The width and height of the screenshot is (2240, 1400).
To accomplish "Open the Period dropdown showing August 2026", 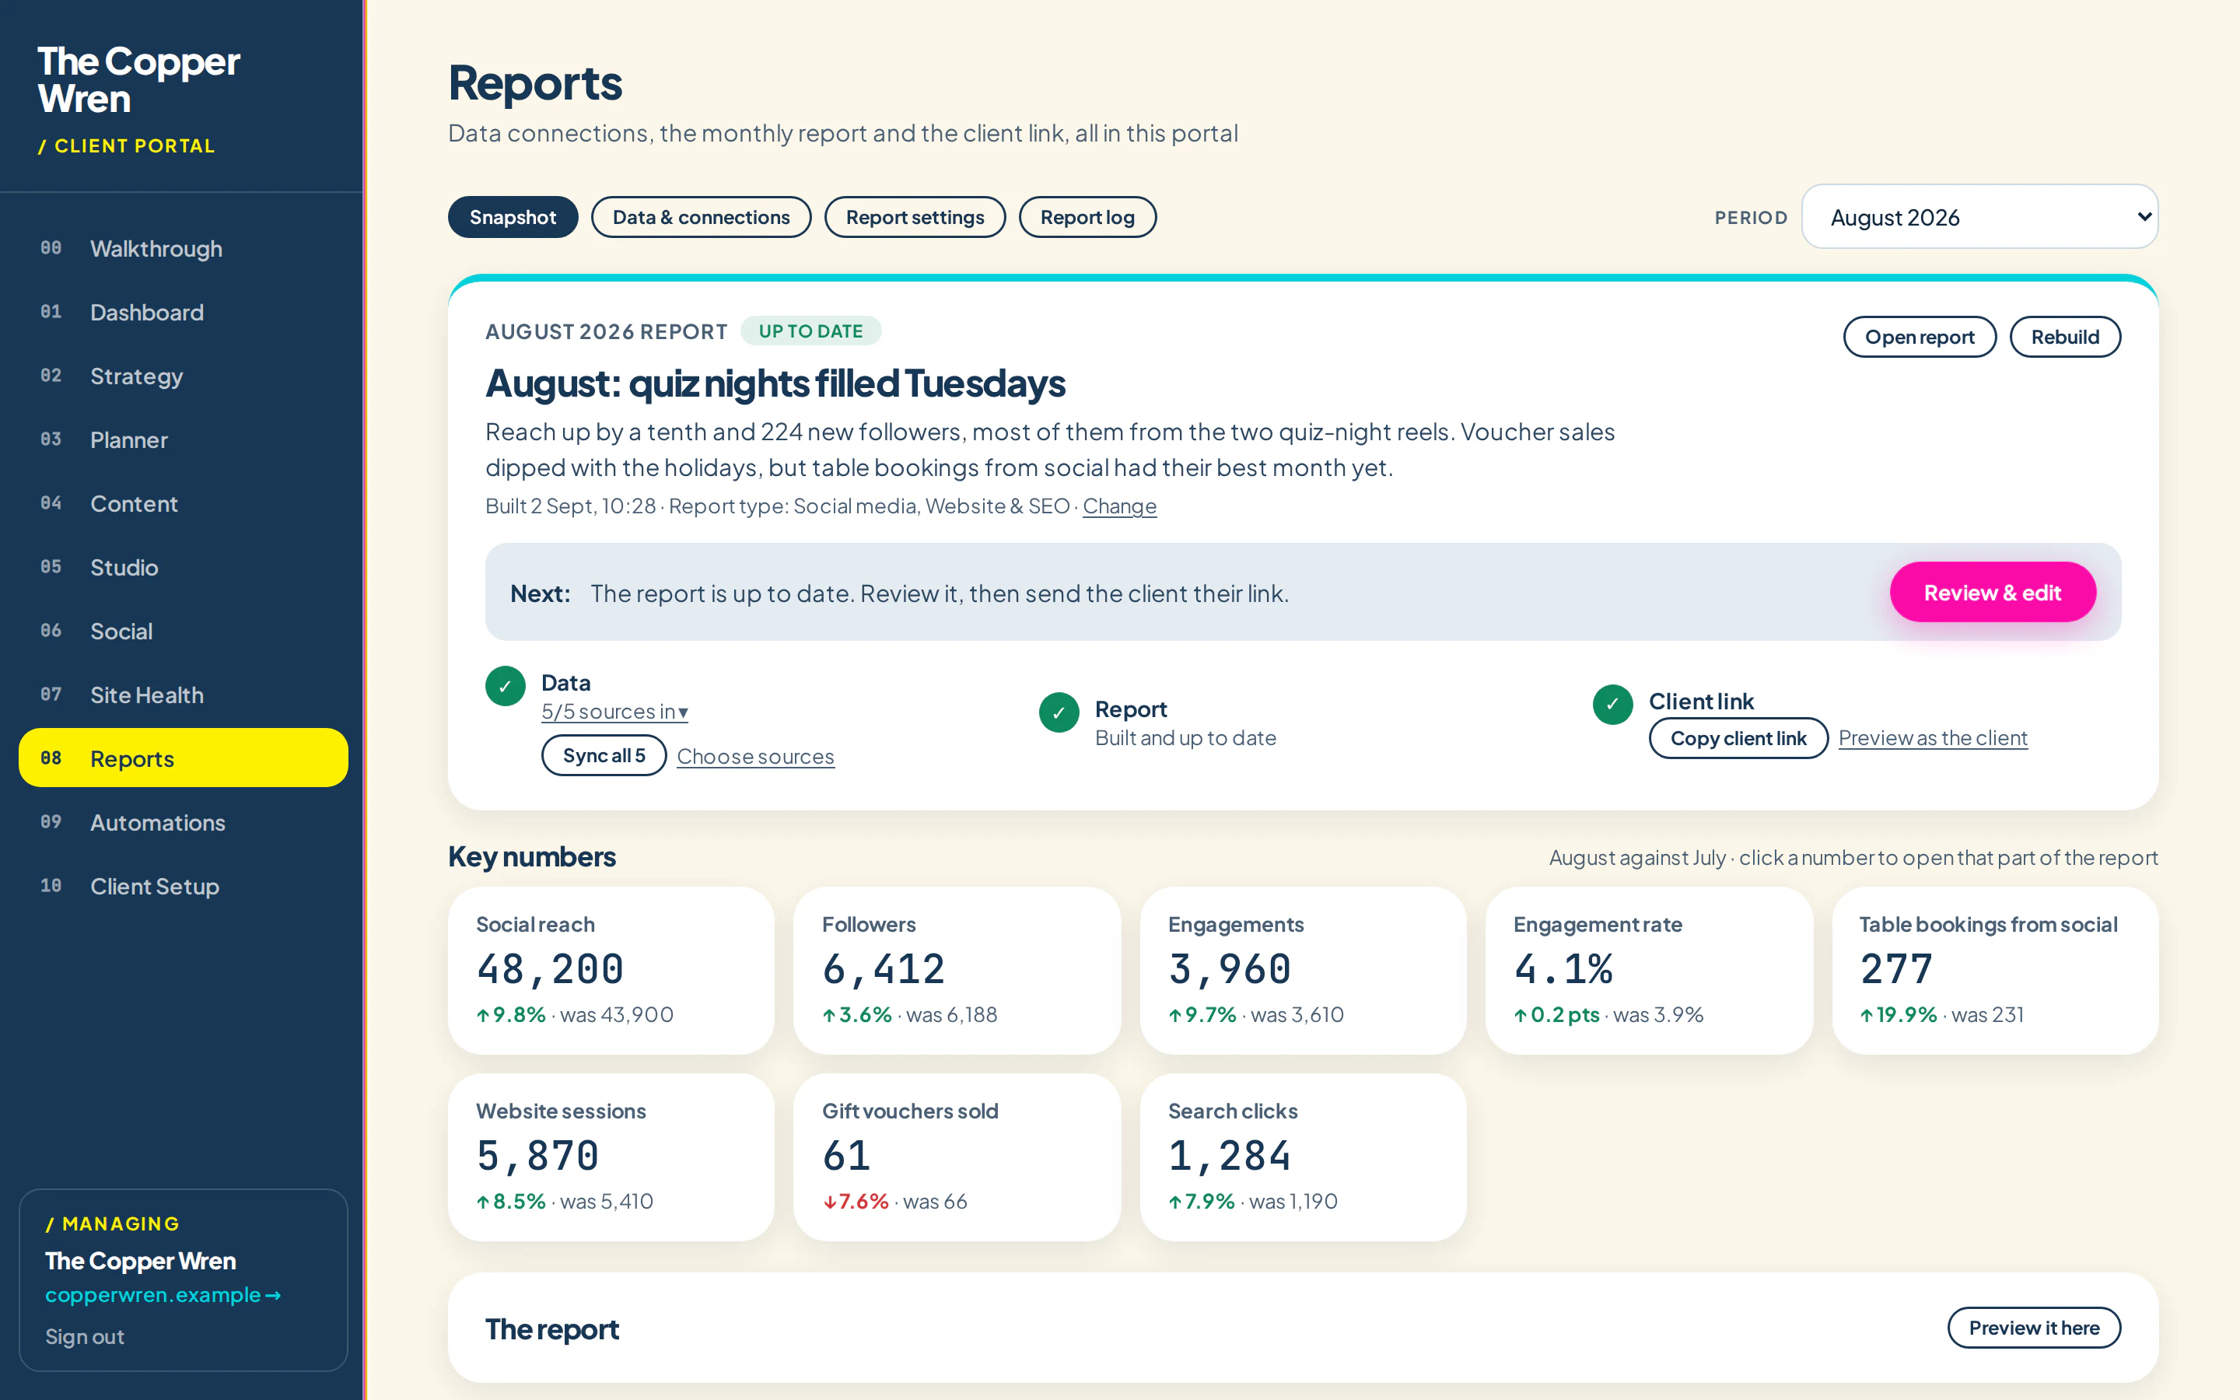I will tap(1980, 217).
